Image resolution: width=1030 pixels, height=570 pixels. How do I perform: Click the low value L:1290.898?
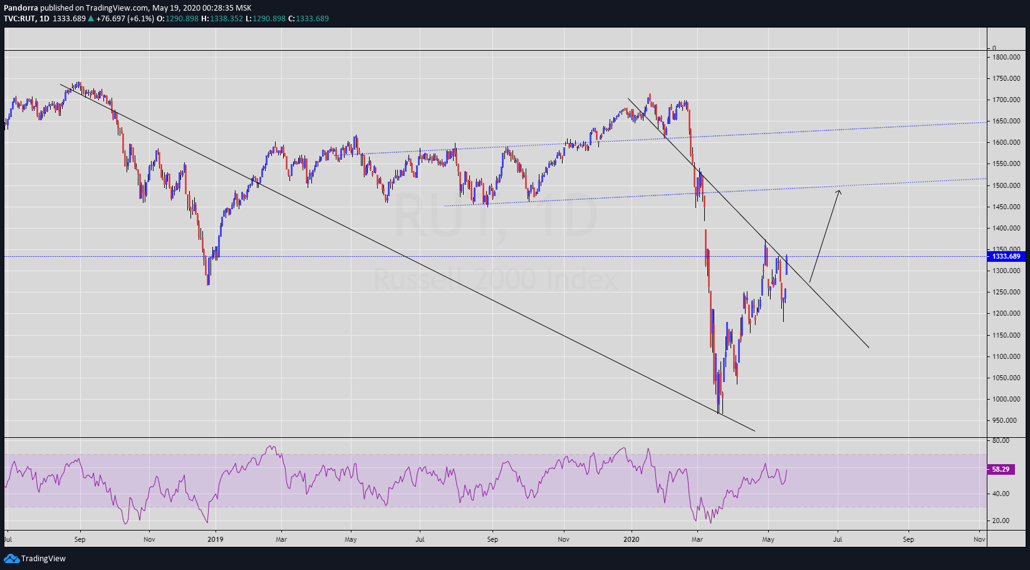(x=265, y=19)
